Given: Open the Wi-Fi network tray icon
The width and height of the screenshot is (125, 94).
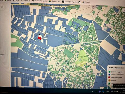Looking at the screenshot, I should point(112,92).
